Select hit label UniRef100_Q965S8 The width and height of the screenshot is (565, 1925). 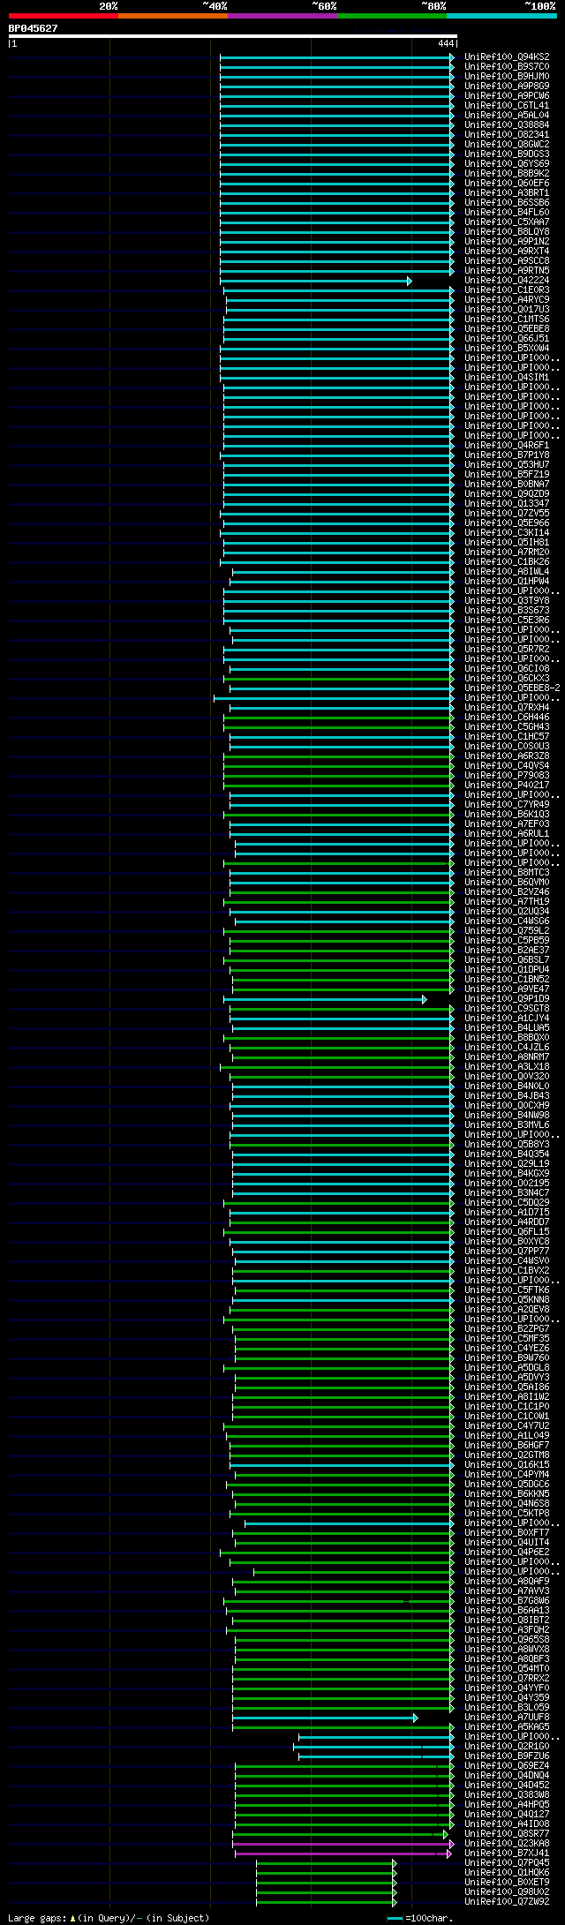(507, 1639)
